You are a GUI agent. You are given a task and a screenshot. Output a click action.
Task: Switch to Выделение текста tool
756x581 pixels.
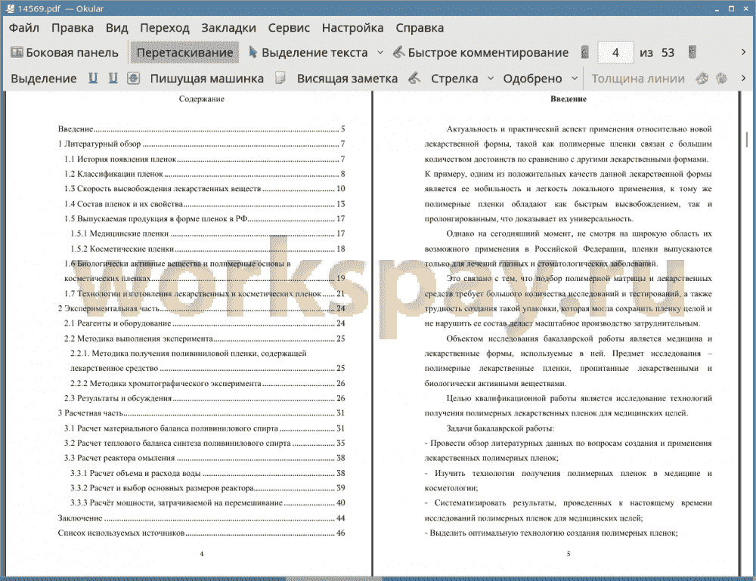(308, 53)
